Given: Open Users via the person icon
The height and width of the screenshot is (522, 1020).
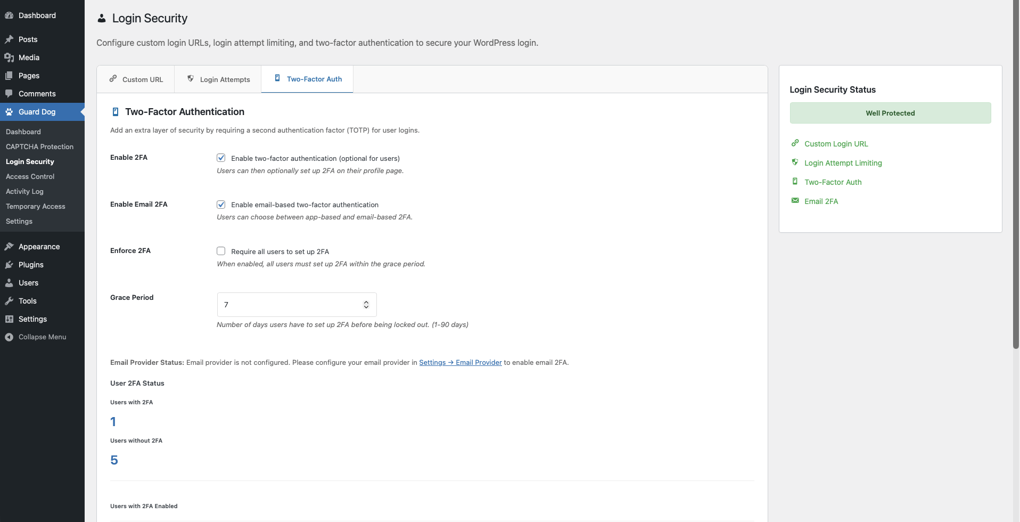Looking at the screenshot, I should tap(9, 282).
